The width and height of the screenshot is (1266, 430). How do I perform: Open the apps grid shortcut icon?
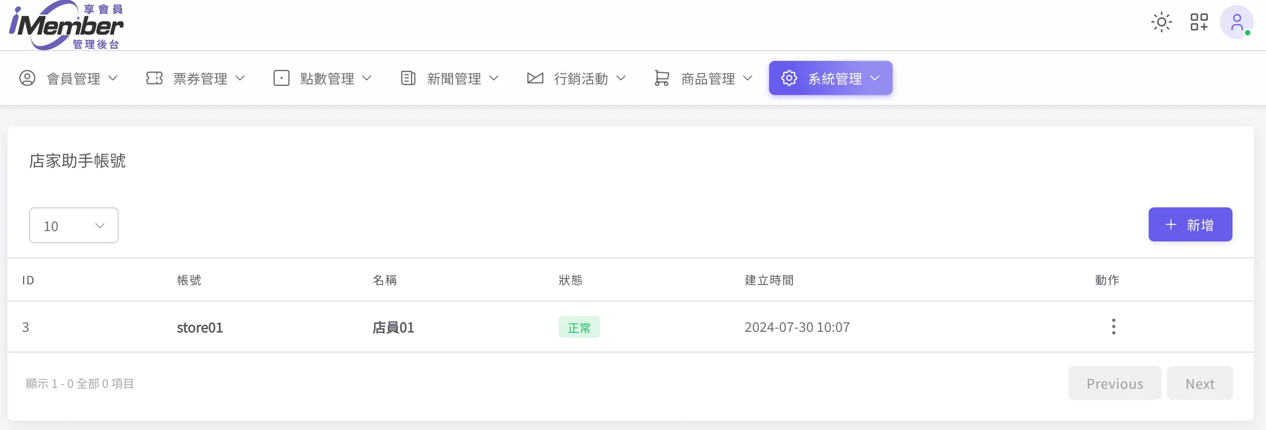tap(1199, 22)
